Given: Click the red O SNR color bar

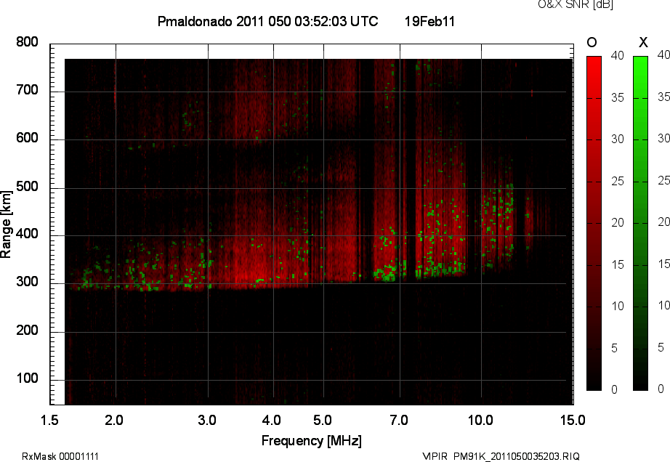Looking at the screenshot, I should click(594, 223).
